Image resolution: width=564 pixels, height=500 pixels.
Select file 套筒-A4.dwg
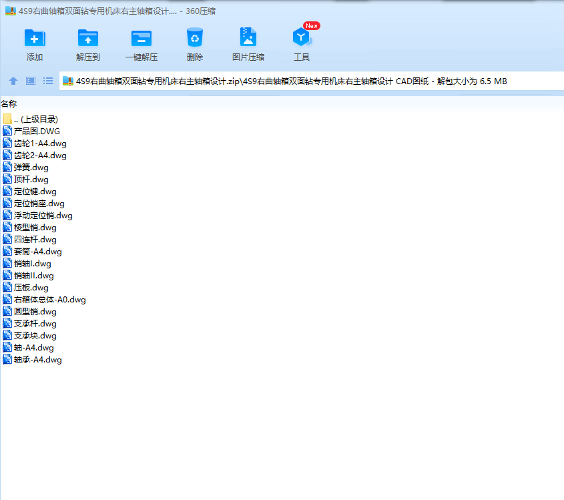(x=33, y=252)
